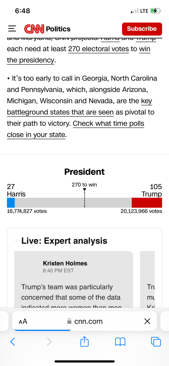Tap the red Trump electoral bar segment
Screen dimensions: 169x366
tap(147, 203)
